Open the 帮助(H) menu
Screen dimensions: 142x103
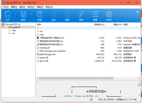coord(49,7)
